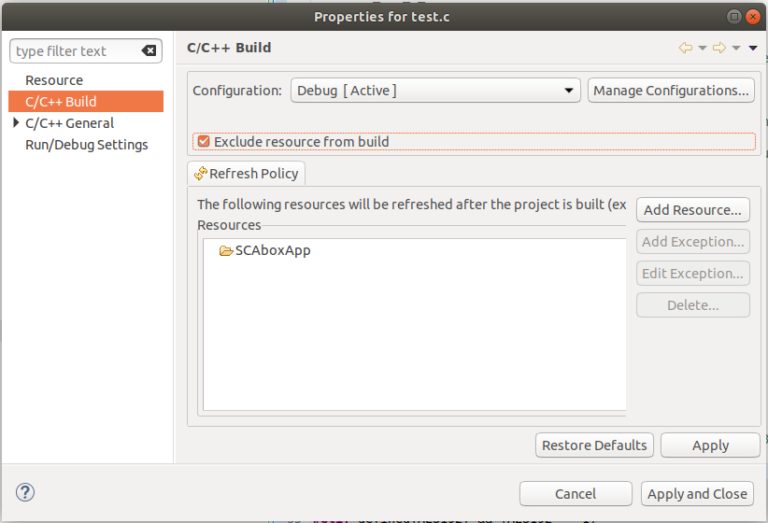Image resolution: width=768 pixels, height=523 pixels.
Task: Select Resource in the left tree
Action: coord(54,80)
